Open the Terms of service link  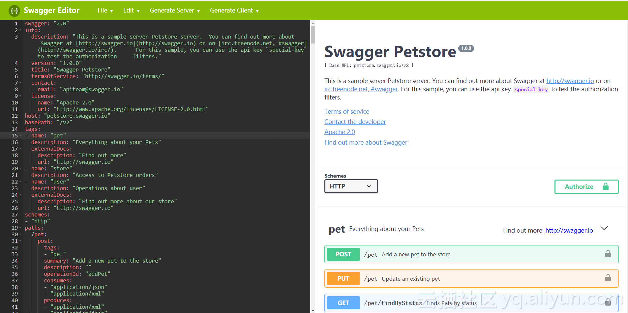tap(347, 112)
